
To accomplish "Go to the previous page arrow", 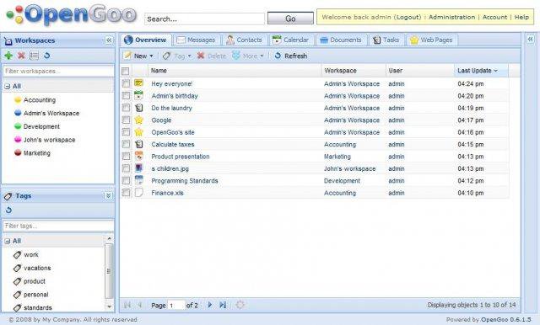I will pos(140,305).
